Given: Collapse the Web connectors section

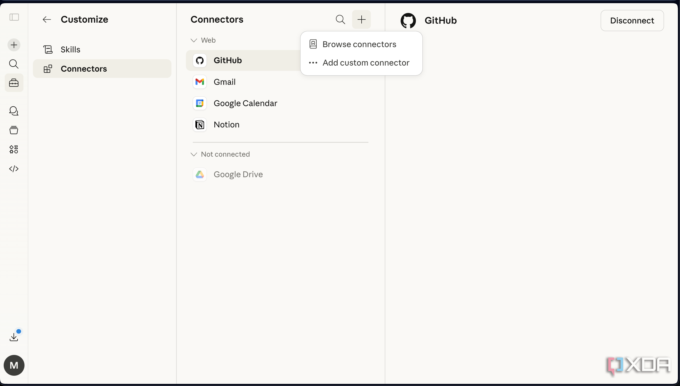Looking at the screenshot, I should click(x=203, y=40).
